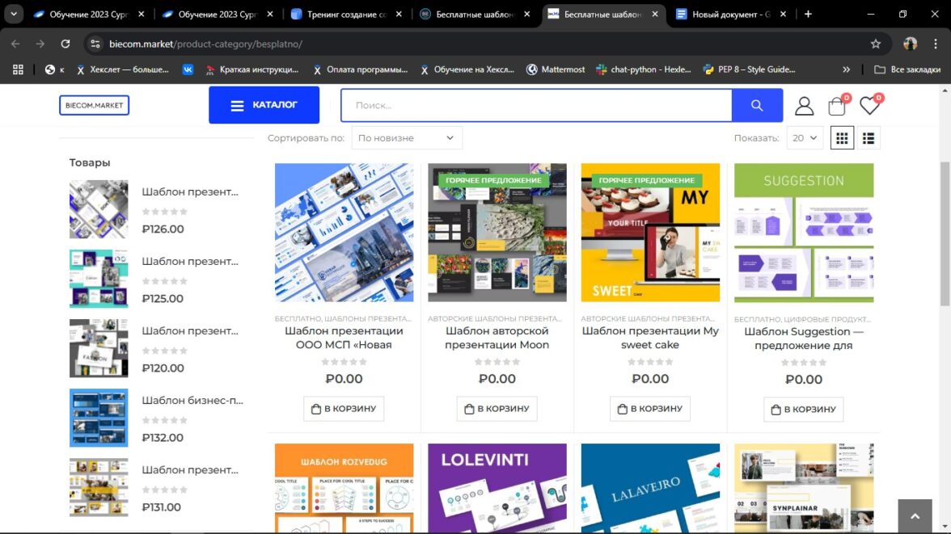This screenshot has width=951, height=534.
Task: Expand the hidden bookmarks chevron
Action: (x=846, y=69)
